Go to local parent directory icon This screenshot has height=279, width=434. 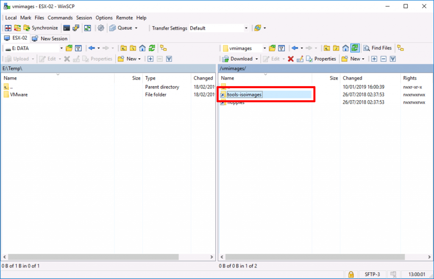coord(123,48)
